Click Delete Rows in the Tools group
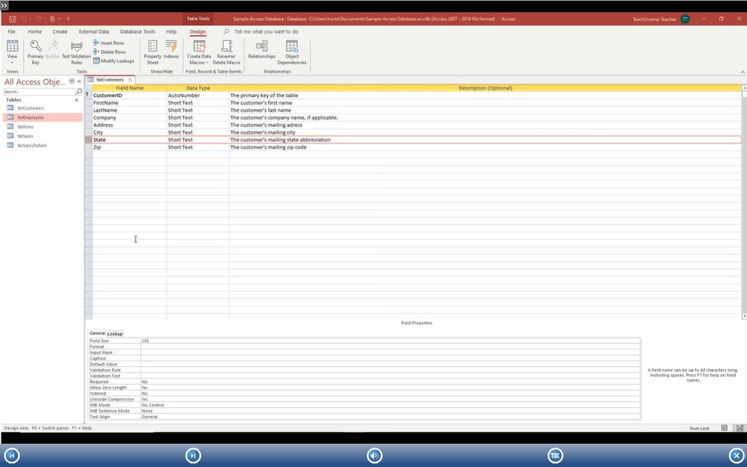The image size is (747, 467). (x=111, y=52)
